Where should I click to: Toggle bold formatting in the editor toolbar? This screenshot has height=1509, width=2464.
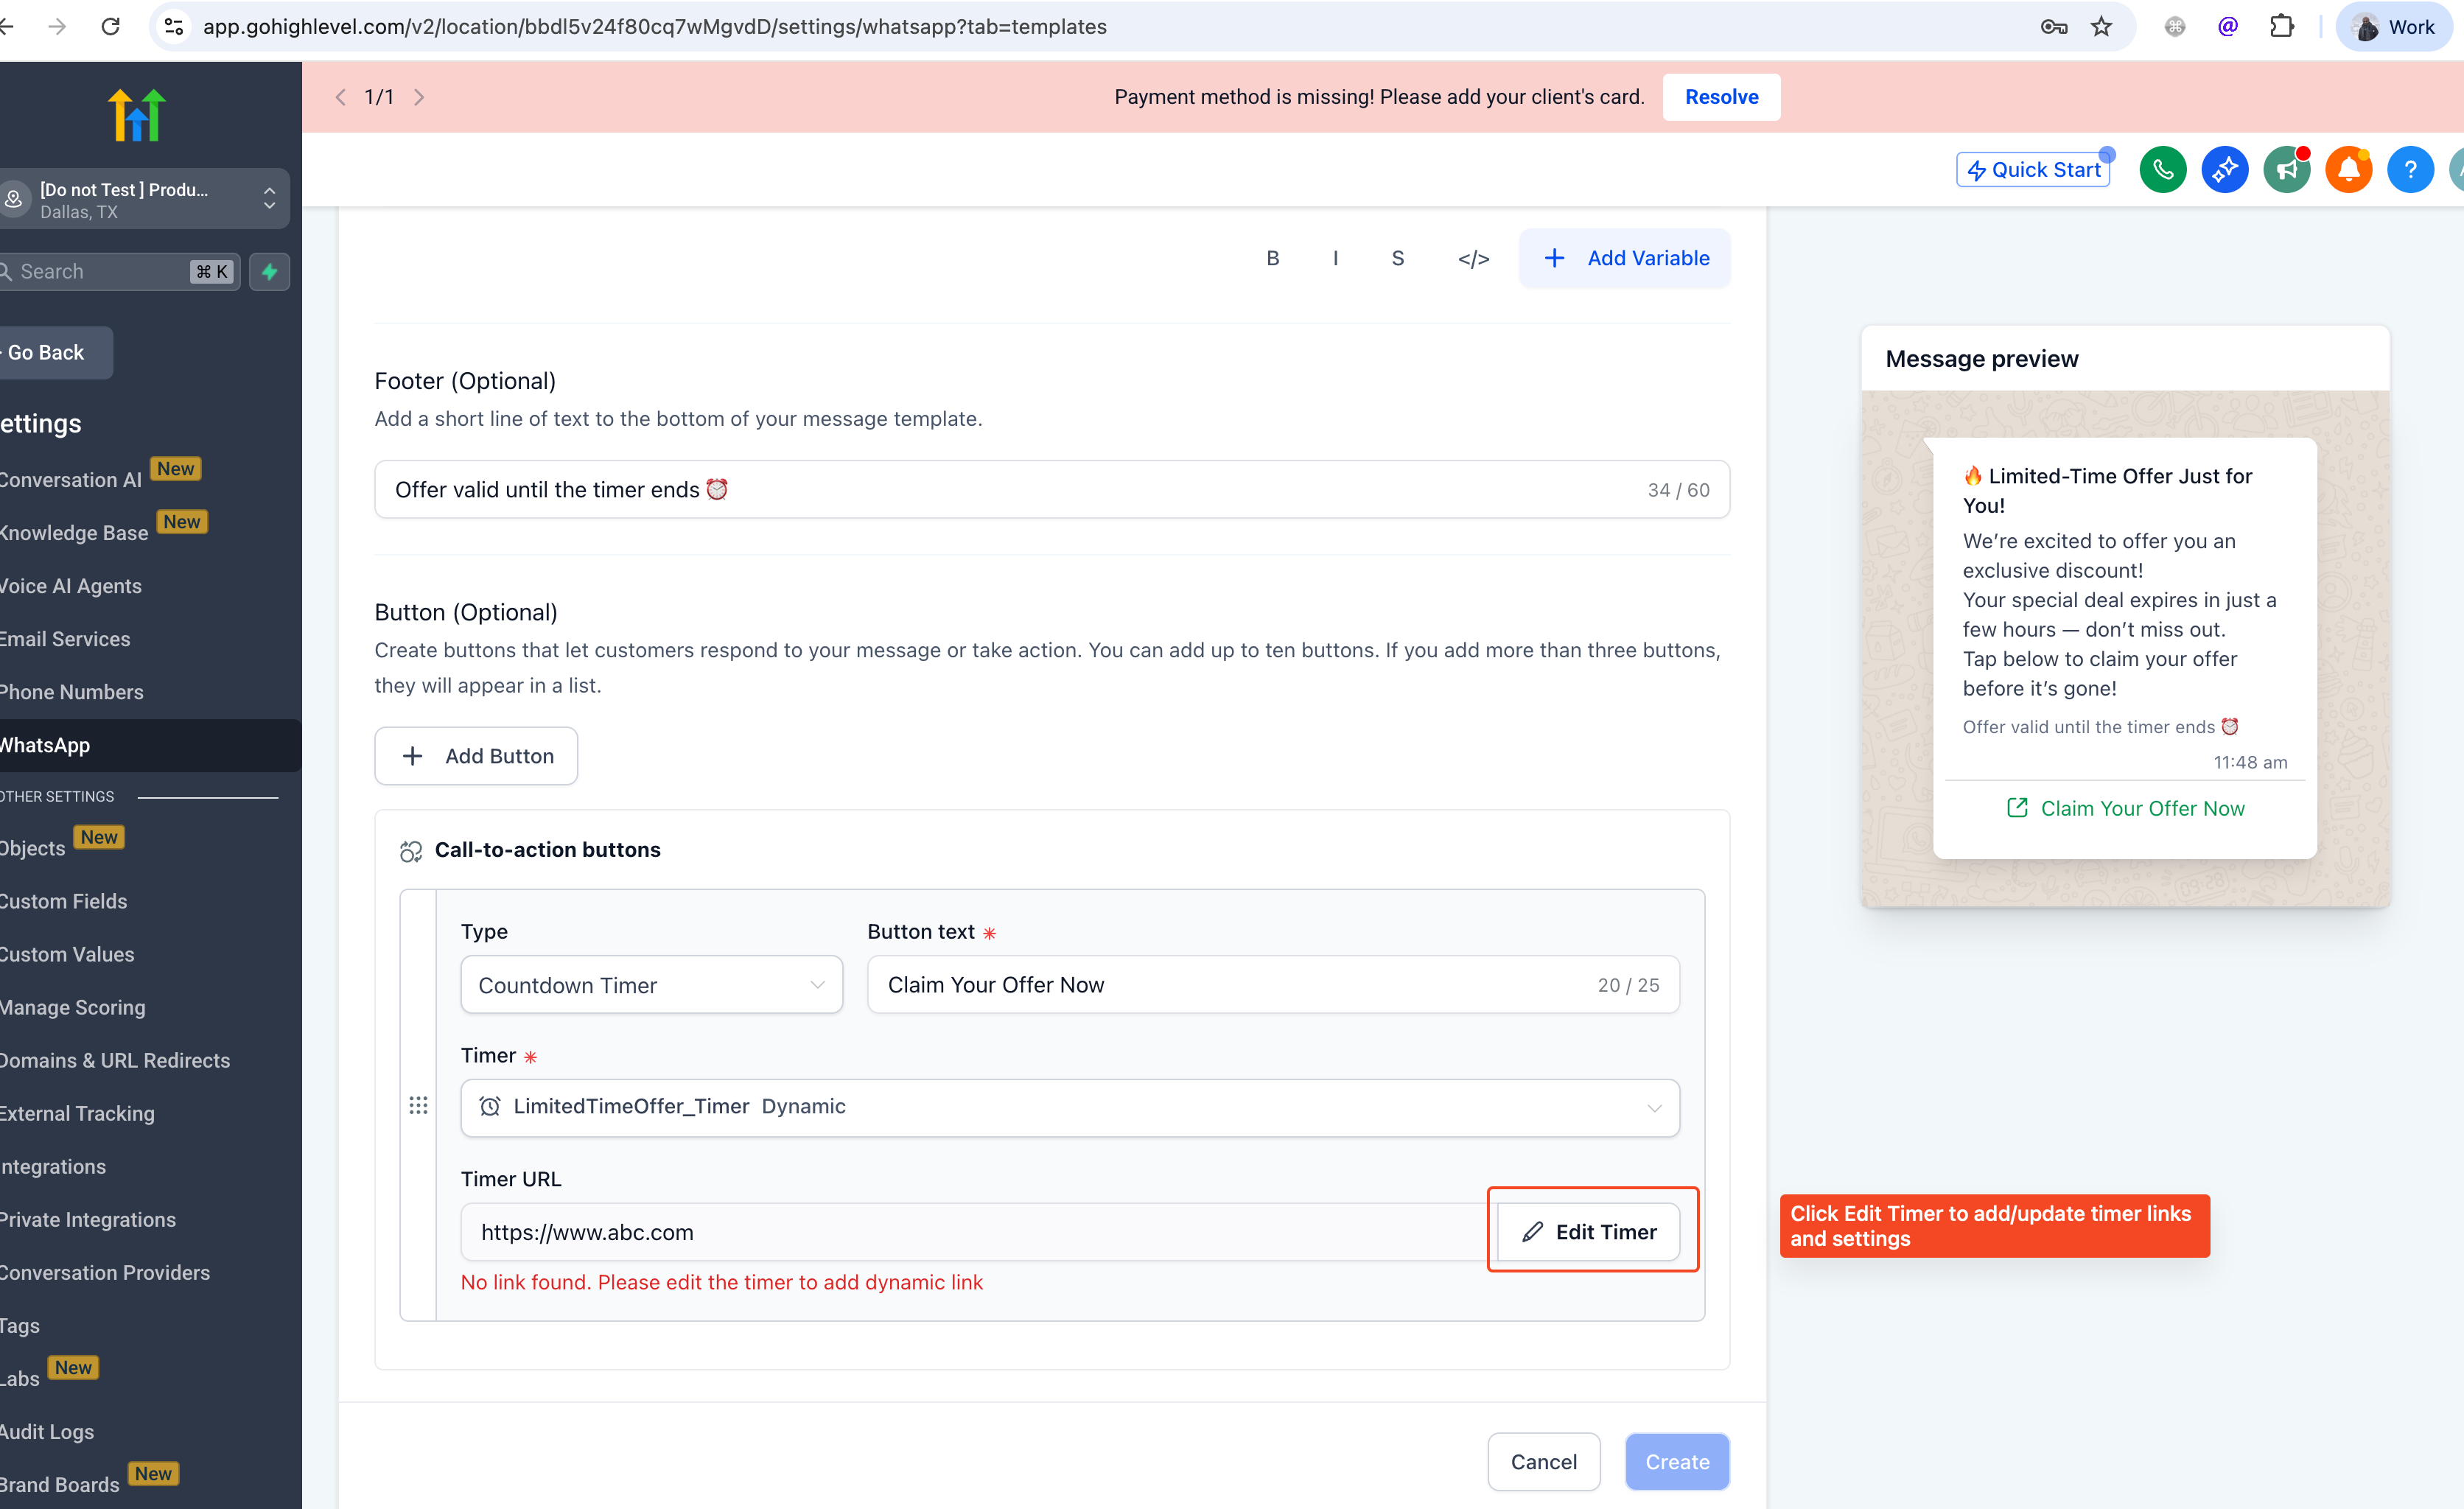(x=1273, y=259)
